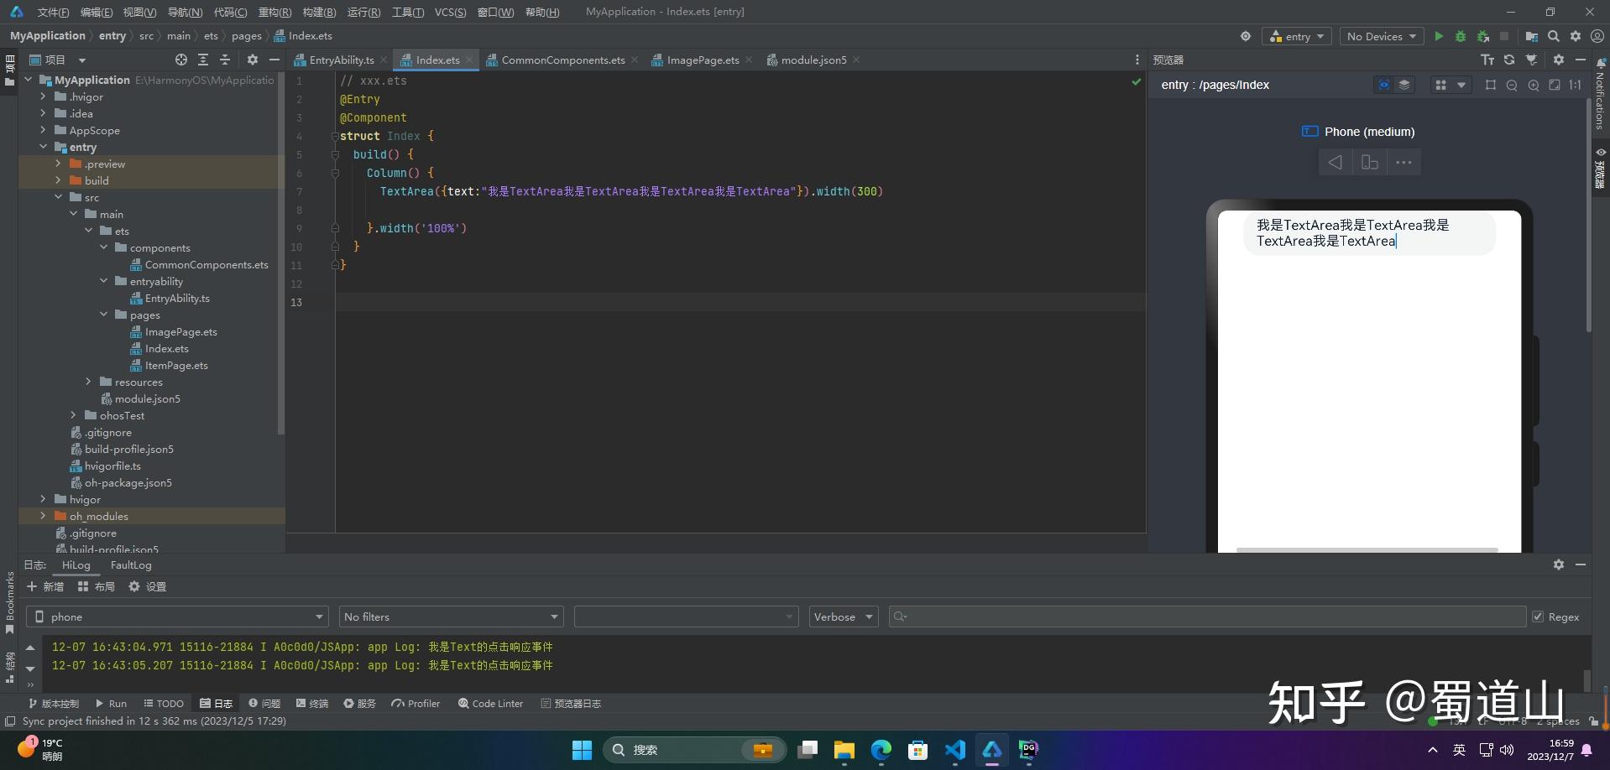Click the plug icon in Previewer toolbar
Image resolution: width=1610 pixels, height=770 pixels.
click(x=1531, y=60)
